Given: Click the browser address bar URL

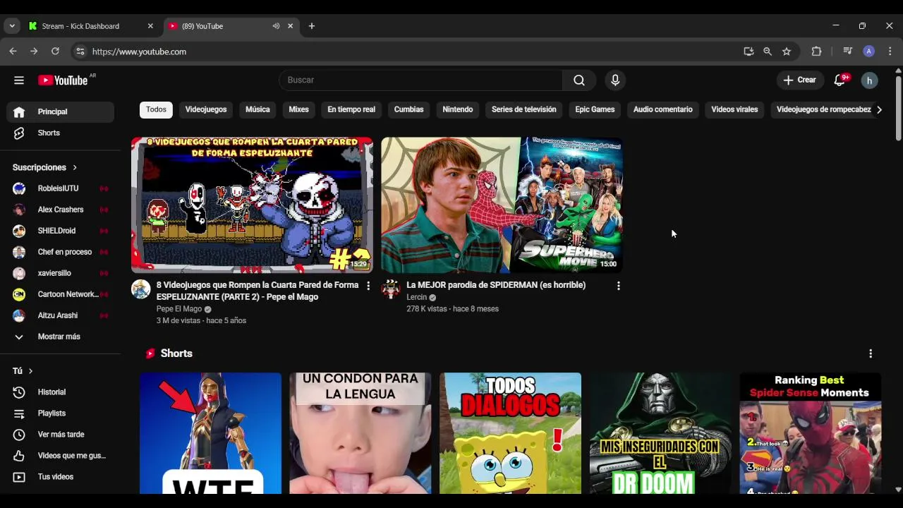Looking at the screenshot, I should (x=139, y=52).
